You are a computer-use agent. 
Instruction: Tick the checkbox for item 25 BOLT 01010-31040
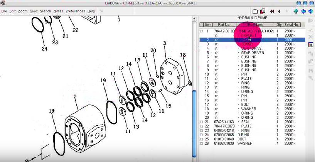[202, 139]
